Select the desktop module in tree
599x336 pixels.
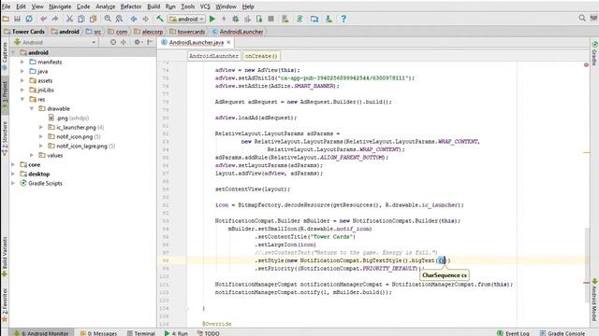(35, 174)
